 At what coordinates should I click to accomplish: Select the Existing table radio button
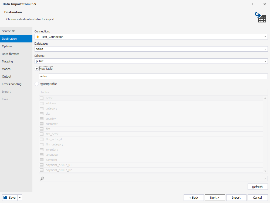pos(36,84)
